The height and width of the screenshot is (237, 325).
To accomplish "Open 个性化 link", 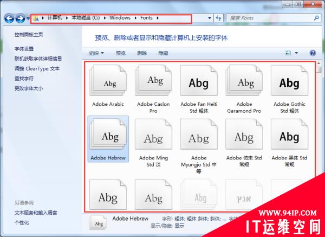I will (x=22, y=223).
